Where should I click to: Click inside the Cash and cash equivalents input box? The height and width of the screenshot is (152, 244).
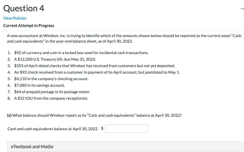click(127, 128)
